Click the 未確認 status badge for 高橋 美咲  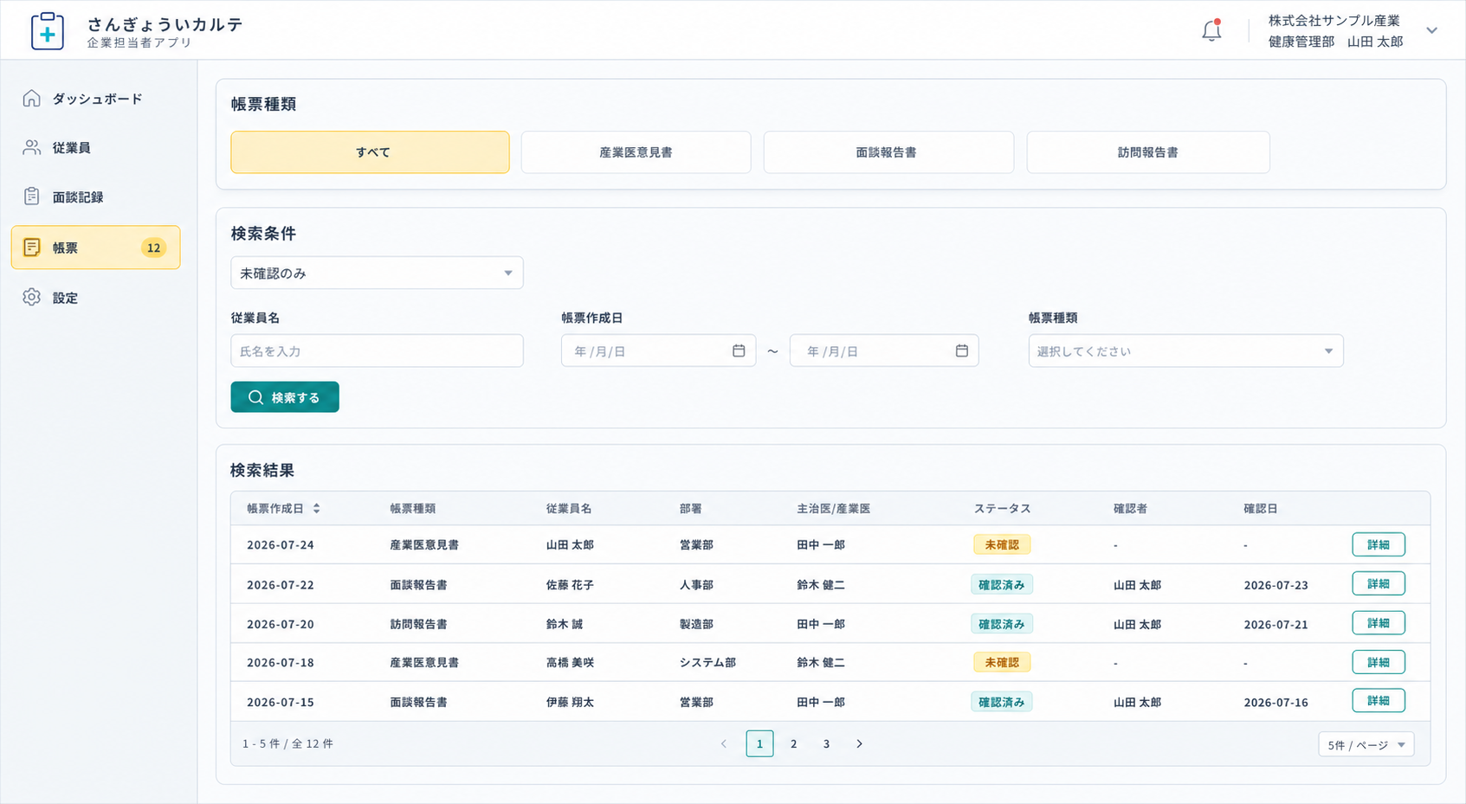coord(1002,662)
